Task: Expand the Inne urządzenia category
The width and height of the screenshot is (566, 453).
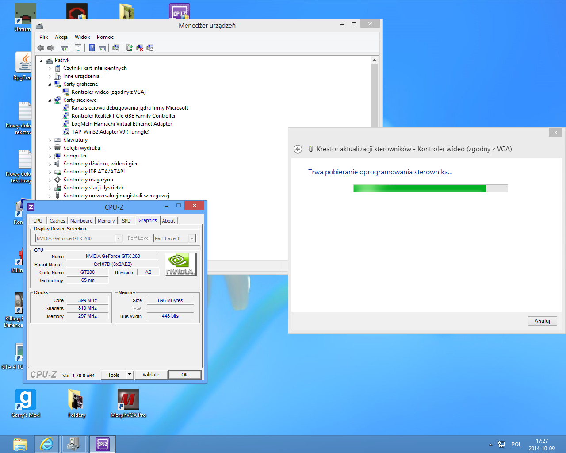Action: (x=50, y=77)
